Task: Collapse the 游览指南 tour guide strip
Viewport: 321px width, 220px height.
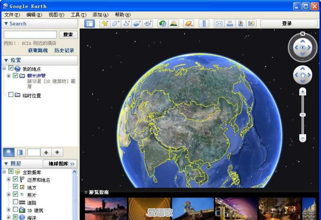Action: pos(86,192)
